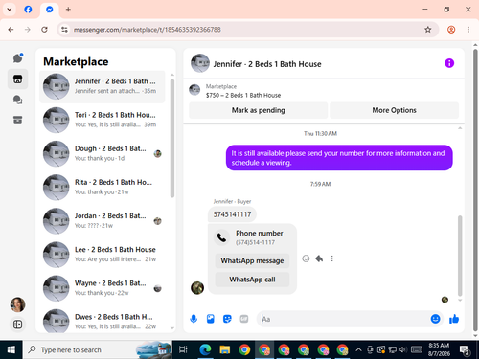Choose a sticker icon

pos(227,319)
